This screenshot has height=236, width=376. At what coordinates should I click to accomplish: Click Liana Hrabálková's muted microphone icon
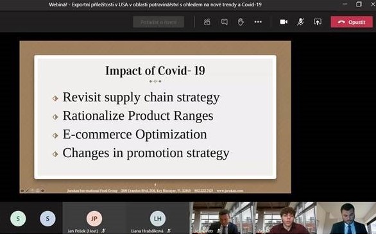click(169, 231)
